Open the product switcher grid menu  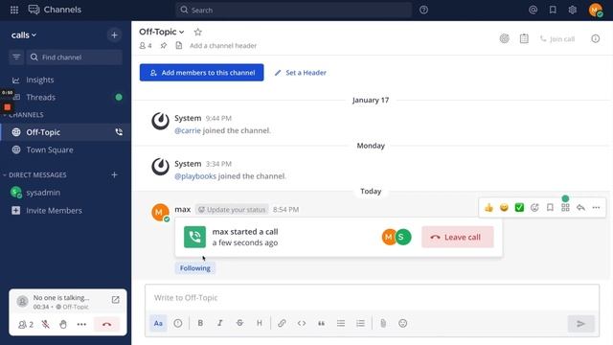pyautogui.click(x=14, y=10)
